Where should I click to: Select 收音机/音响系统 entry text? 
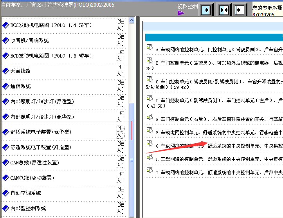click(30, 40)
